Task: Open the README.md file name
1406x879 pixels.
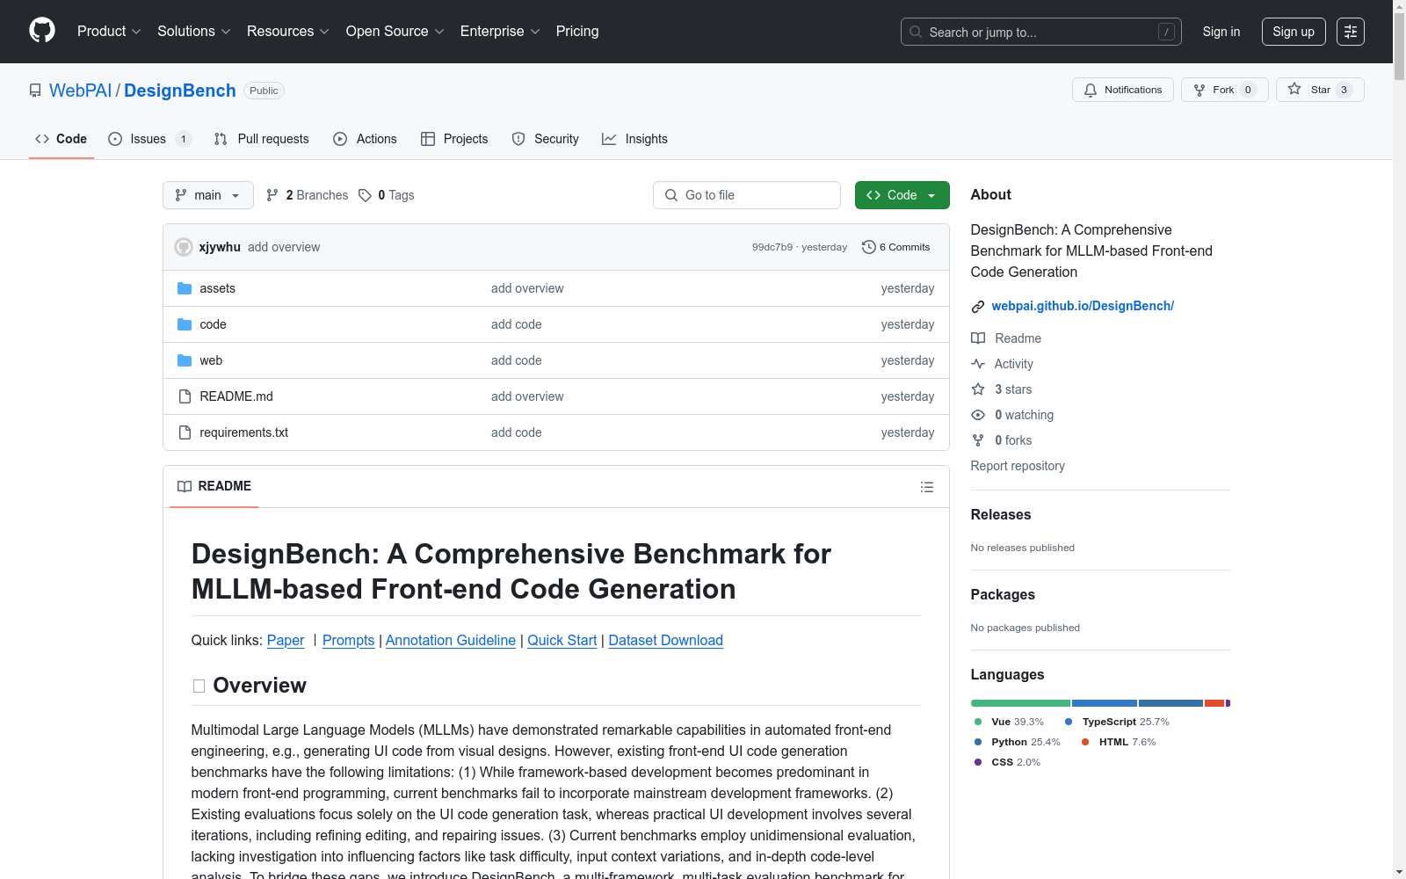Action: (236, 396)
